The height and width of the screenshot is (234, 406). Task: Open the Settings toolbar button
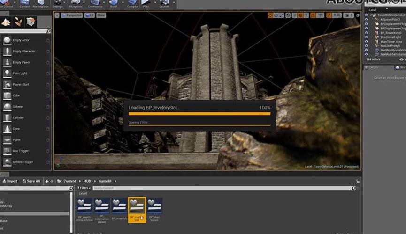(57, 4)
